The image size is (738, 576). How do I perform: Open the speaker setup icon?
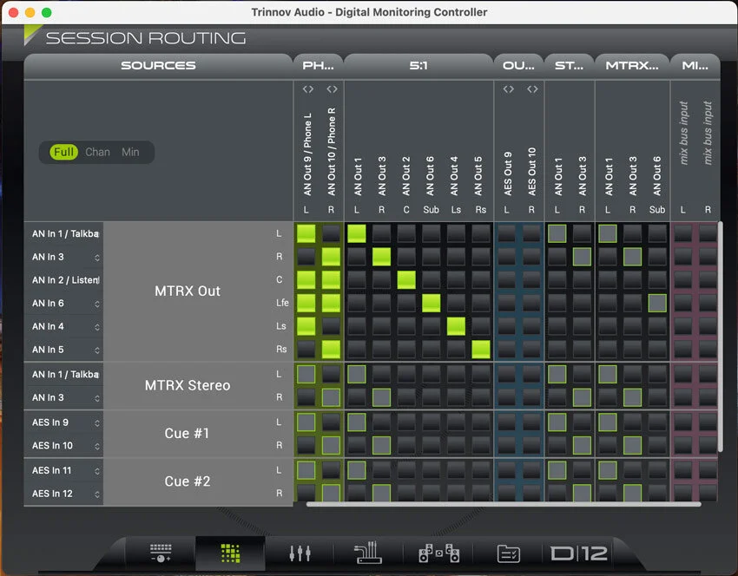click(439, 553)
